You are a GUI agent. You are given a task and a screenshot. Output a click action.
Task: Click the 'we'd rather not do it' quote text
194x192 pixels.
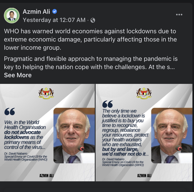[125, 152]
